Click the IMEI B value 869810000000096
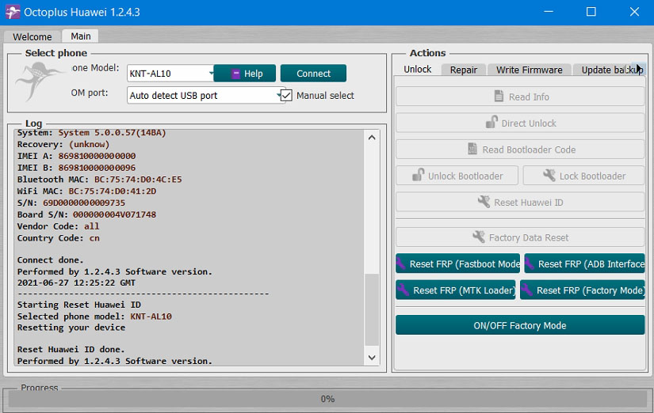Viewport: 654px width, 413px height. pyautogui.click(x=97, y=168)
